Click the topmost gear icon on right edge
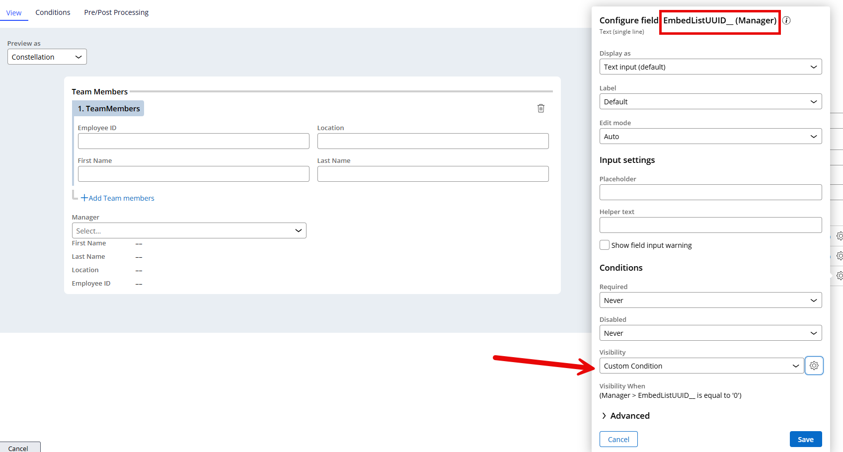Viewport: 843px width, 452px height. pos(840,236)
